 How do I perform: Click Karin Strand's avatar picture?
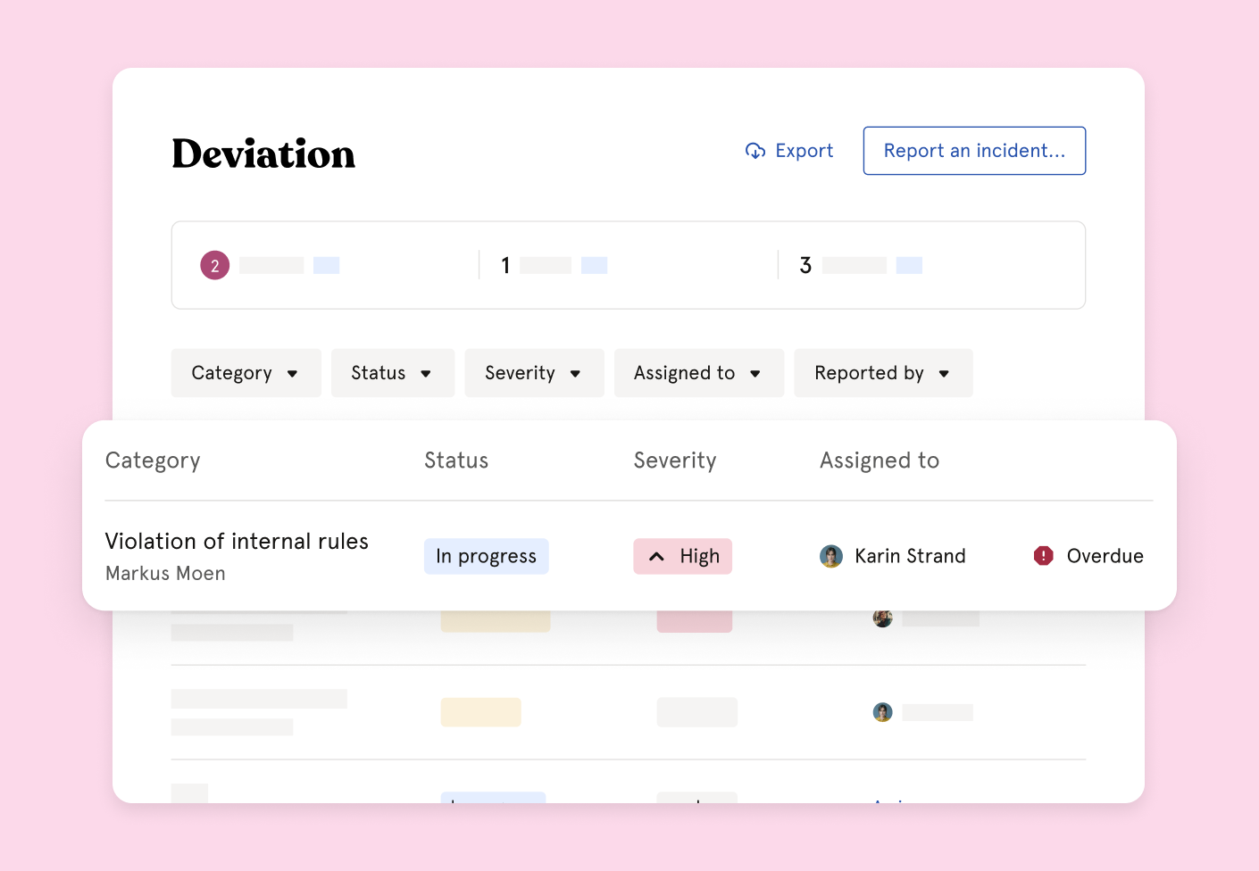tap(831, 556)
